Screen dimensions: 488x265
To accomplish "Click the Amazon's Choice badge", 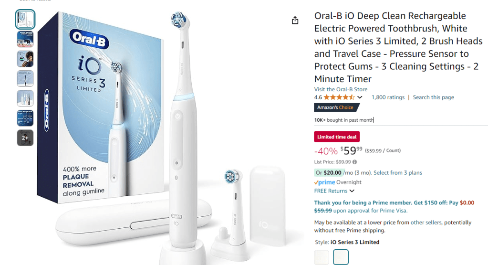I will (336, 107).
